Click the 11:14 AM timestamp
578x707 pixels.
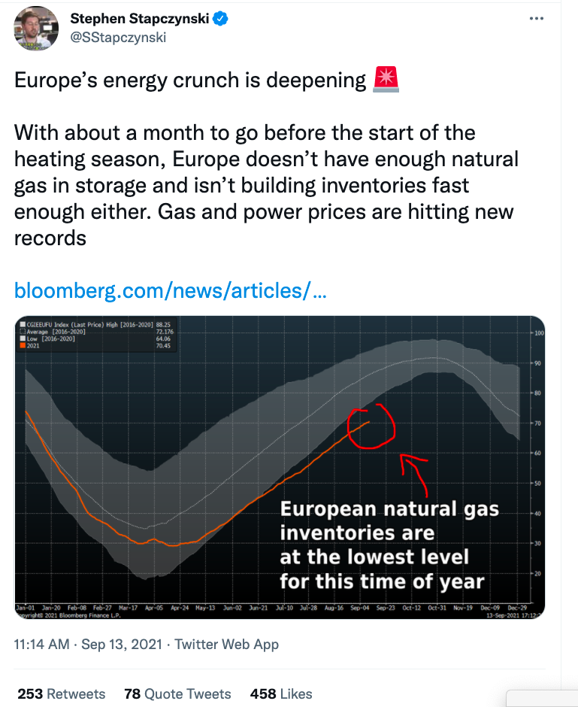[x=42, y=644]
